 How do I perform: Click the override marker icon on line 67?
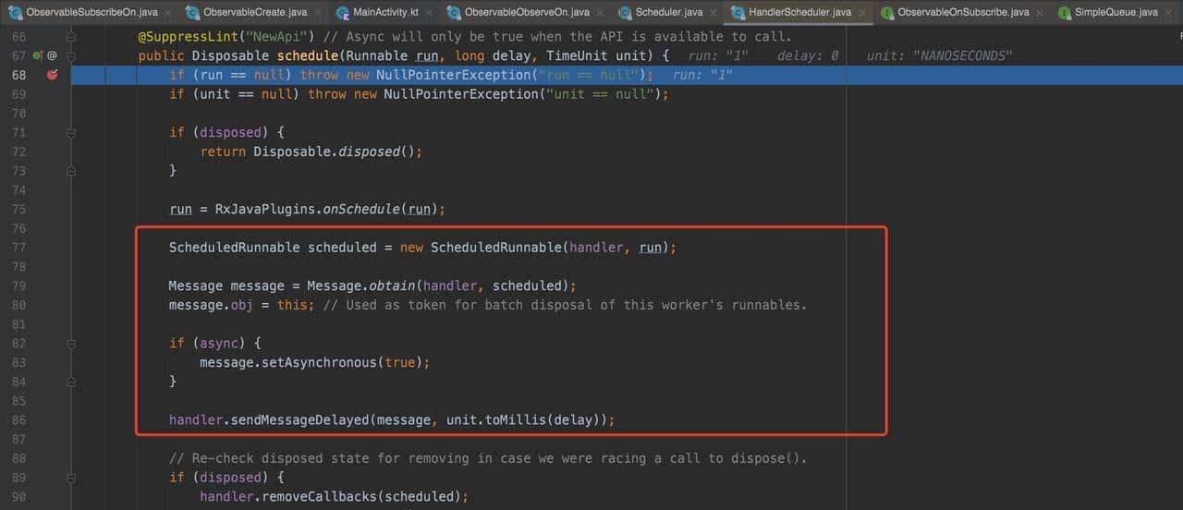tap(38, 55)
